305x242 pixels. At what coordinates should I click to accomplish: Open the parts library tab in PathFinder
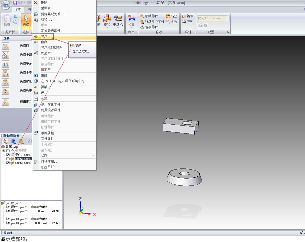tap(14, 141)
